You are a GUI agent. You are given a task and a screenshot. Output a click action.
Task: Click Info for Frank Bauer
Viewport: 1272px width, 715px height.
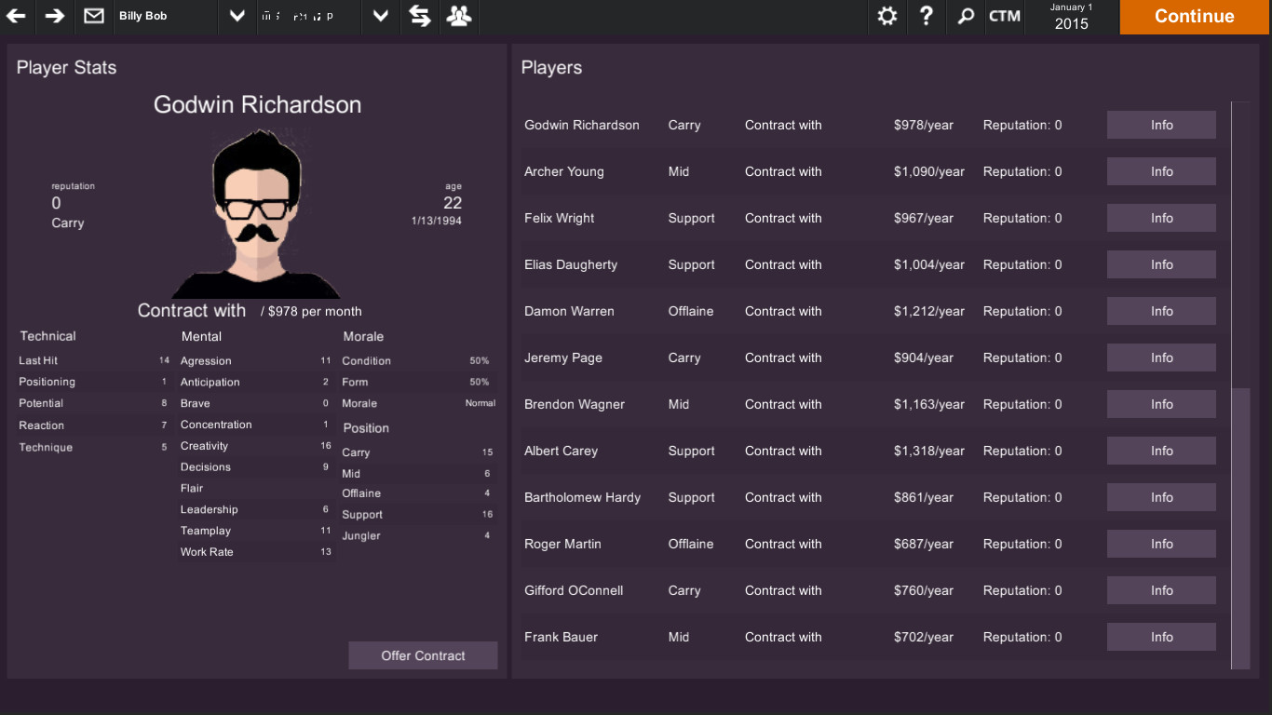coord(1161,637)
